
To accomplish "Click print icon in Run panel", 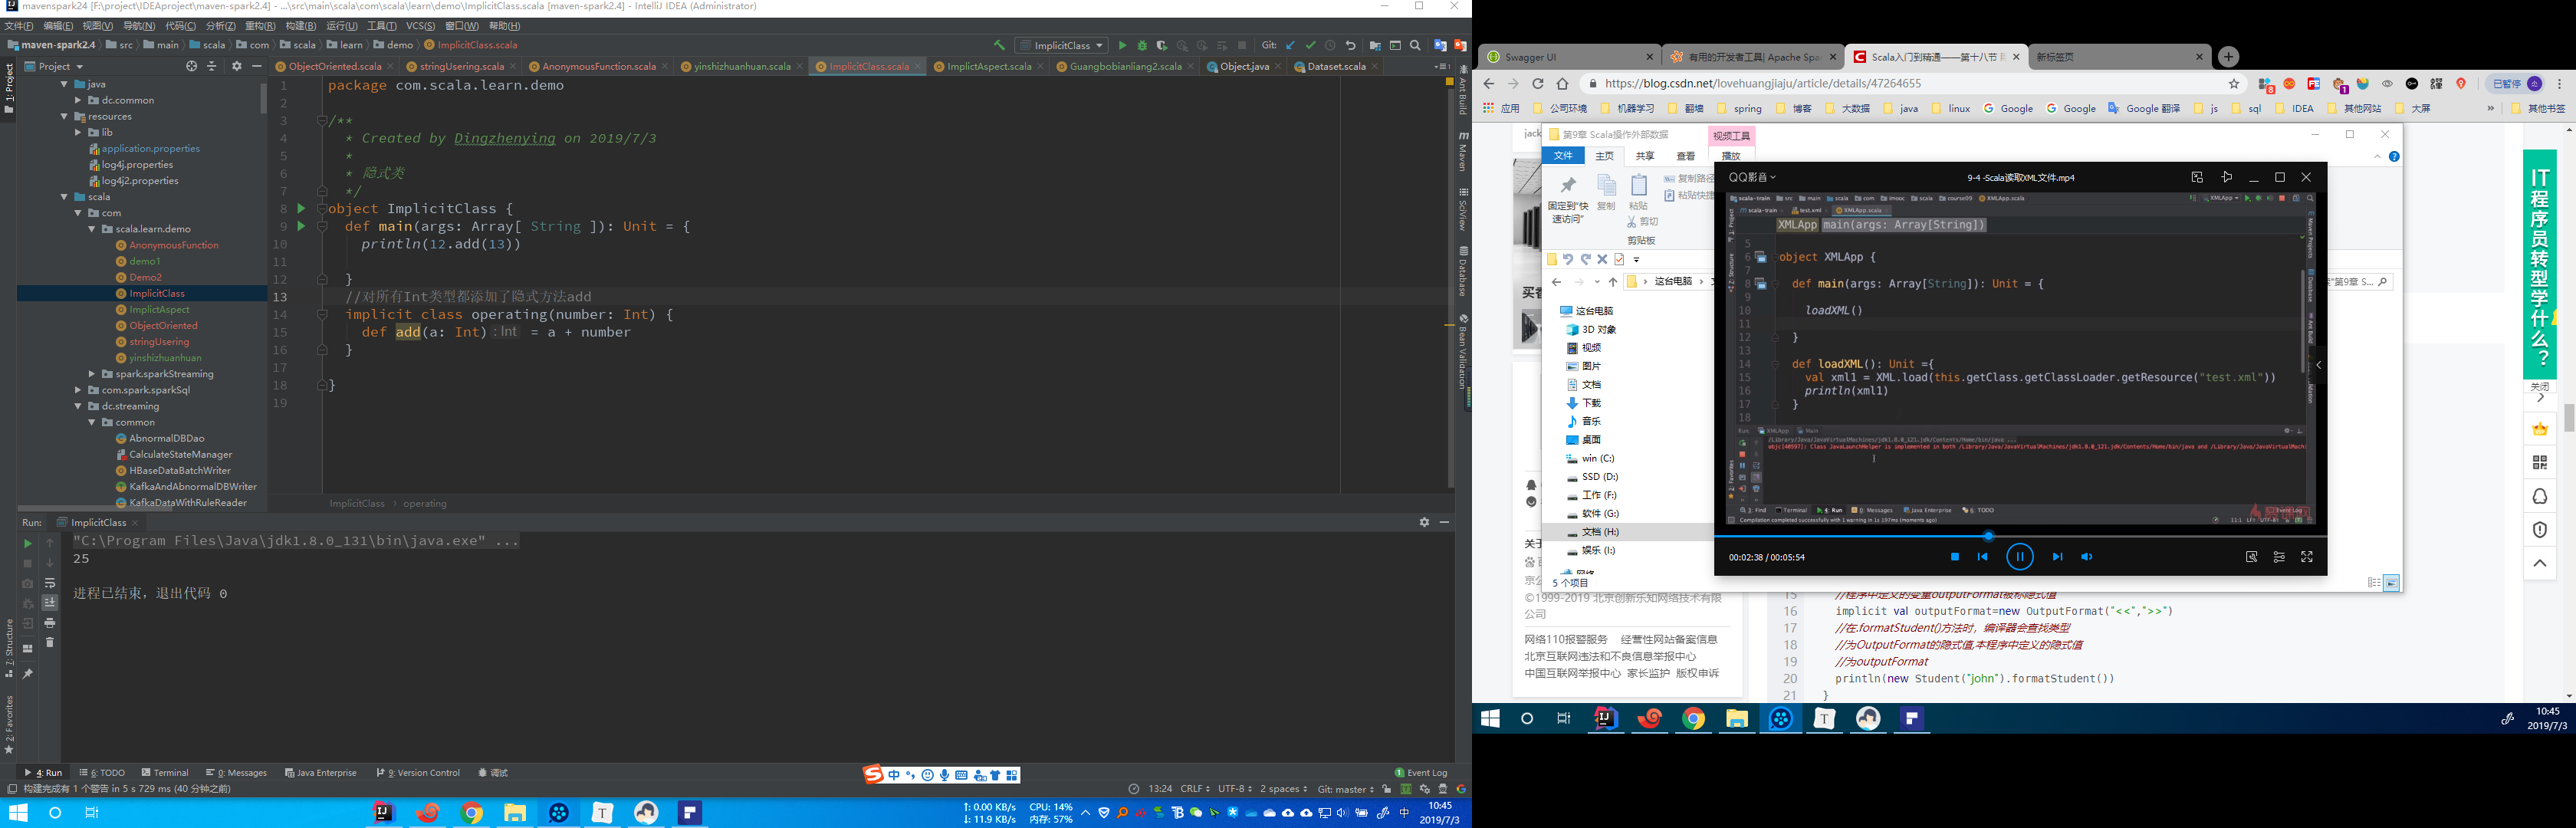I will [x=49, y=623].
